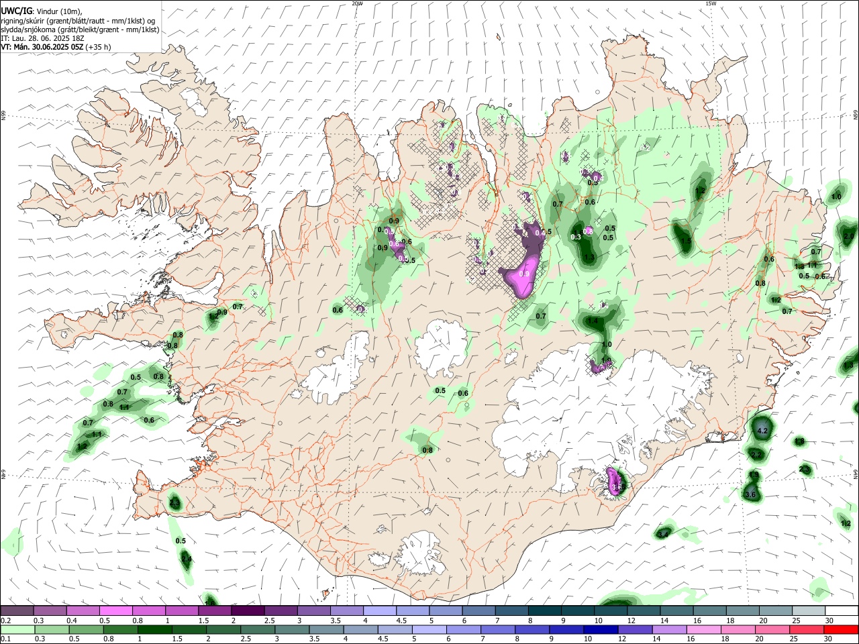This screenshot has height=644, width=859.
Task: Pick the light lavender 4 swatch in the snow scale
Action: [x=380, y=610]
